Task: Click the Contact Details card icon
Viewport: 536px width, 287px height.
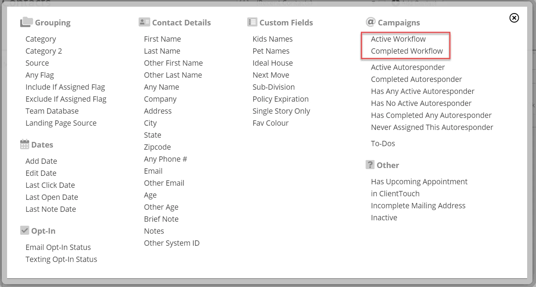Action: pyautogui.click(x=144, y=22)
